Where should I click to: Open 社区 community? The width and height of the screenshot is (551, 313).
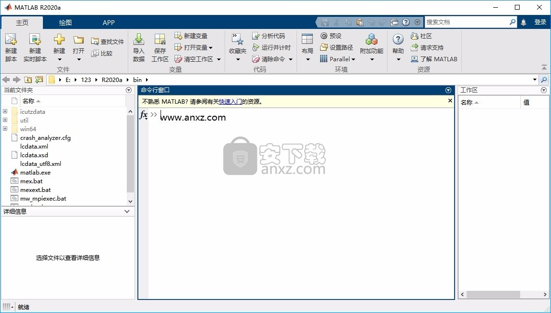421,36
